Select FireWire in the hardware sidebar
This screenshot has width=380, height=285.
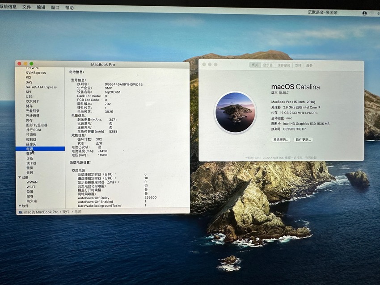click(x=32, y=68)
